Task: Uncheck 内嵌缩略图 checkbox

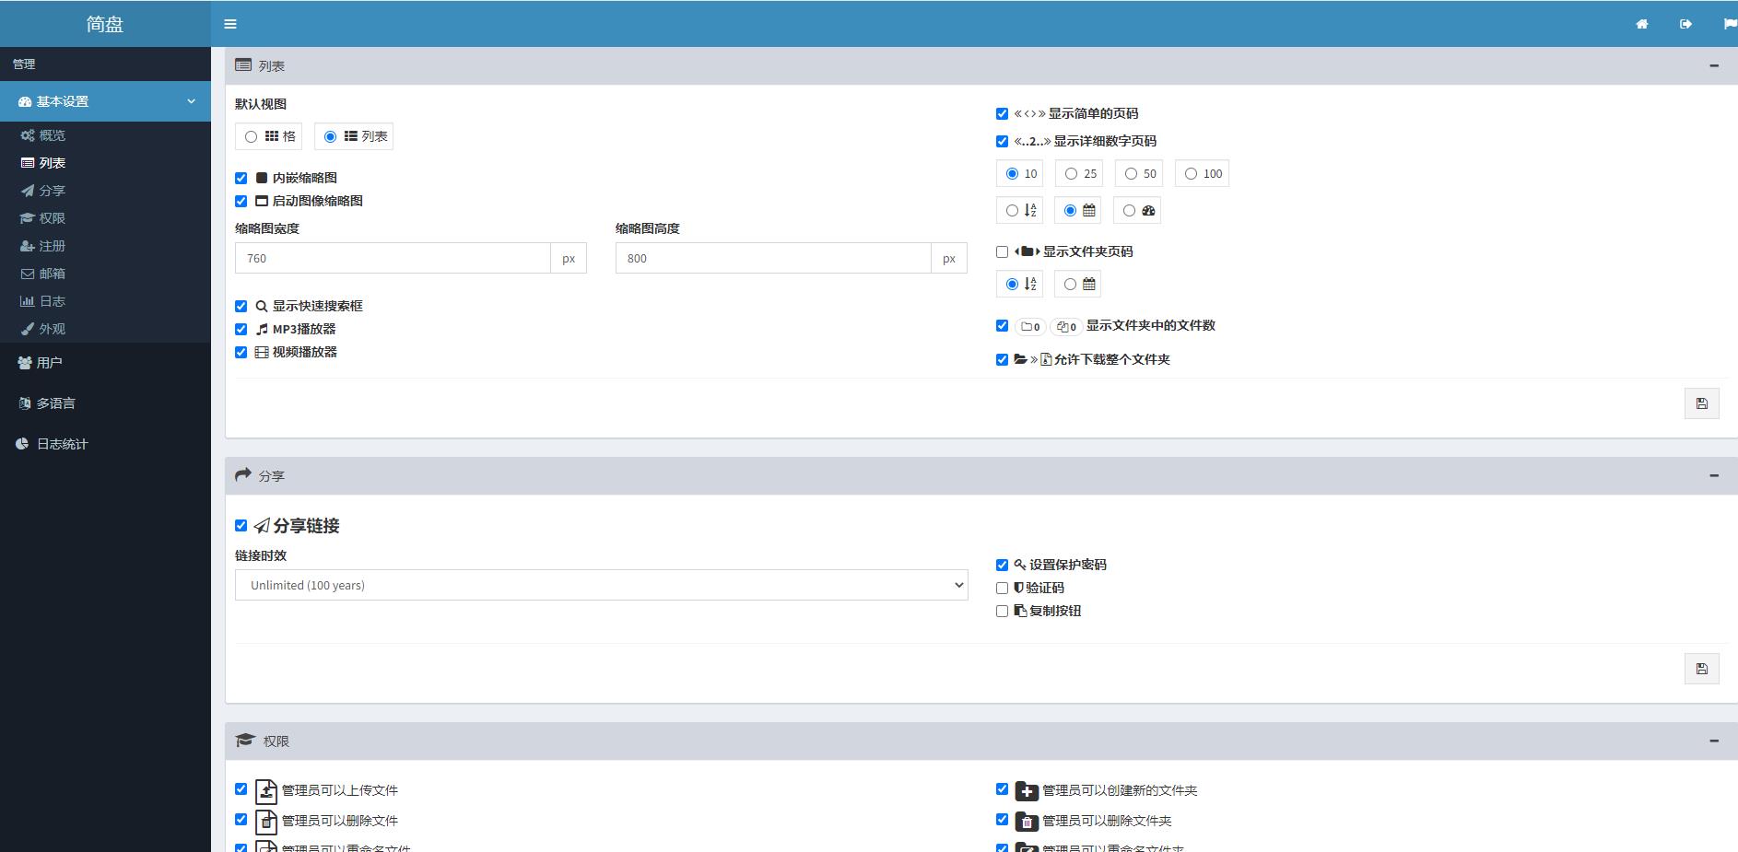Action: point(241,178)
